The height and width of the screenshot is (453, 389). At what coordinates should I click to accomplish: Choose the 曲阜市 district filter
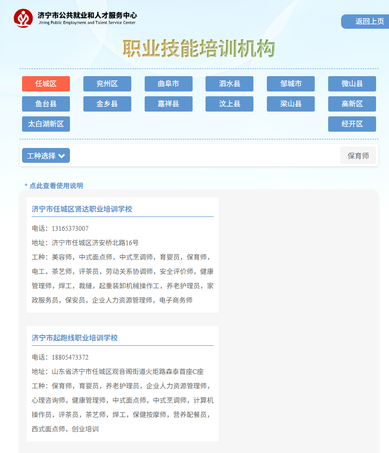coord(169,84)
